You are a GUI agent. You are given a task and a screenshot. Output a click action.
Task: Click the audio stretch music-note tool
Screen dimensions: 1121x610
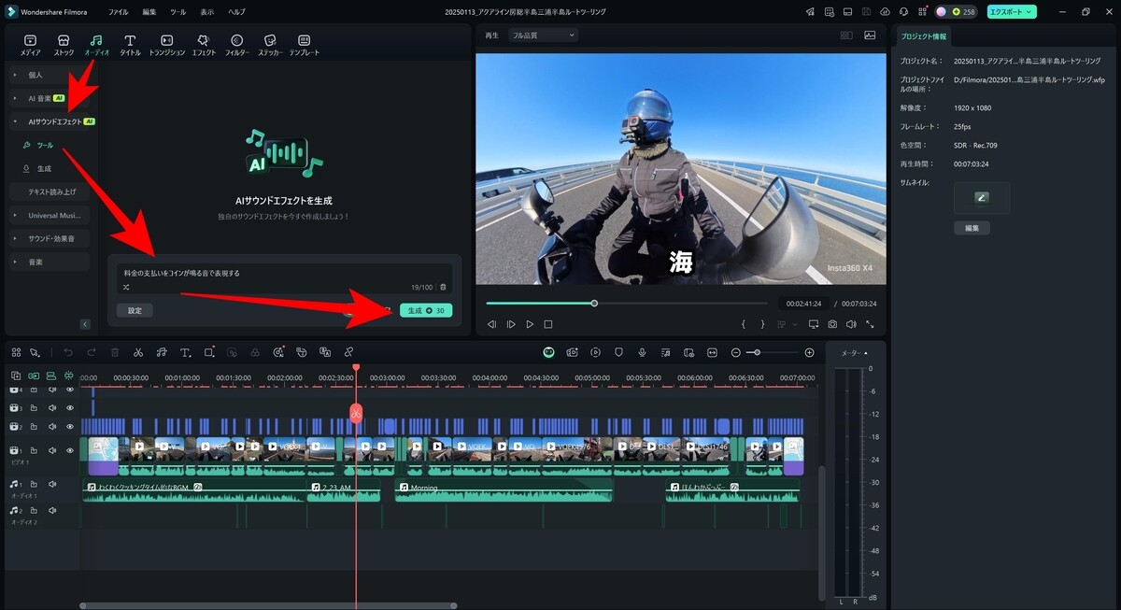pos(162,352)
